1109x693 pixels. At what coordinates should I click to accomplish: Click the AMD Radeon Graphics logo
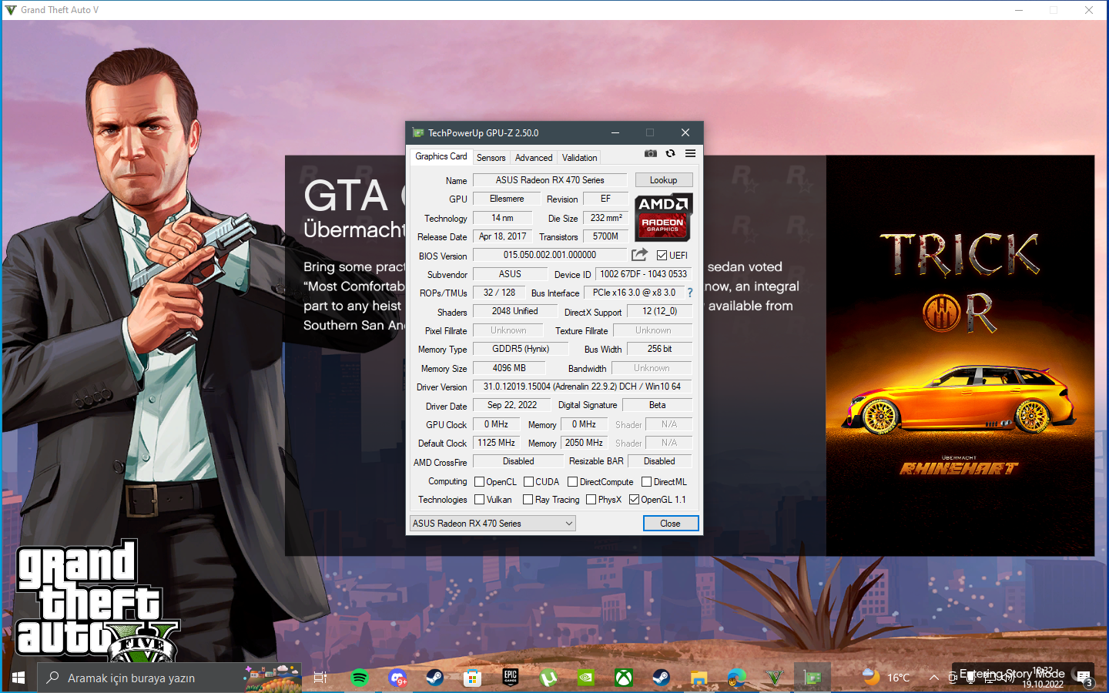click(x=663, y=217)
